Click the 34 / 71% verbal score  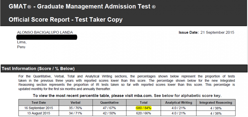point(76,113)
